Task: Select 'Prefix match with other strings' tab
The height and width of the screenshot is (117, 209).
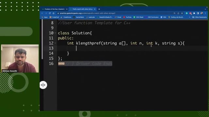Action: (x=83, y=9)
